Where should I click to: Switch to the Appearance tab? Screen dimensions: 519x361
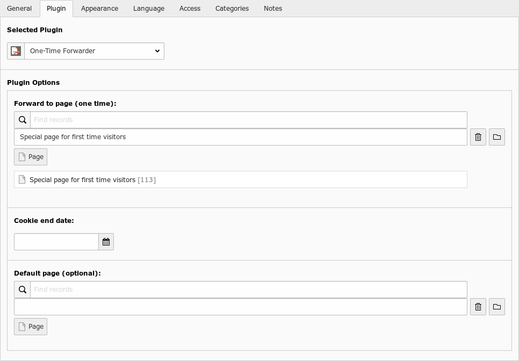99,9
